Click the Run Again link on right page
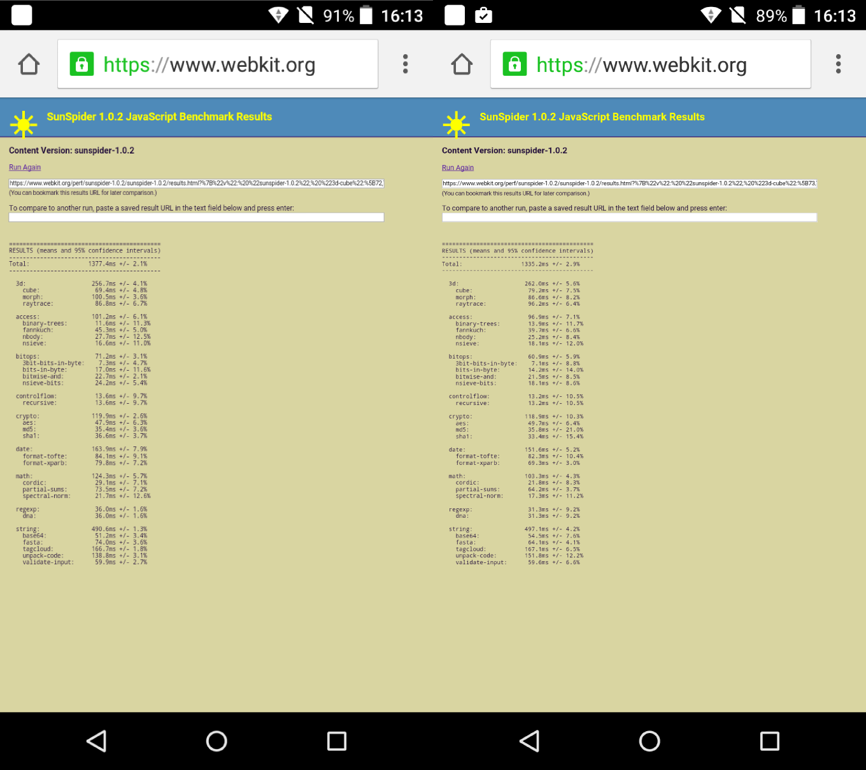Image resolution: width=866 pixels, height=770 pixels. [458, 168]
